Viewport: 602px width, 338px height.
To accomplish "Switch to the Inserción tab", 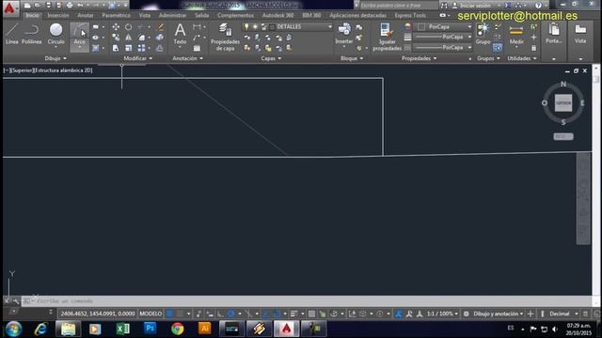I will 58,15.
